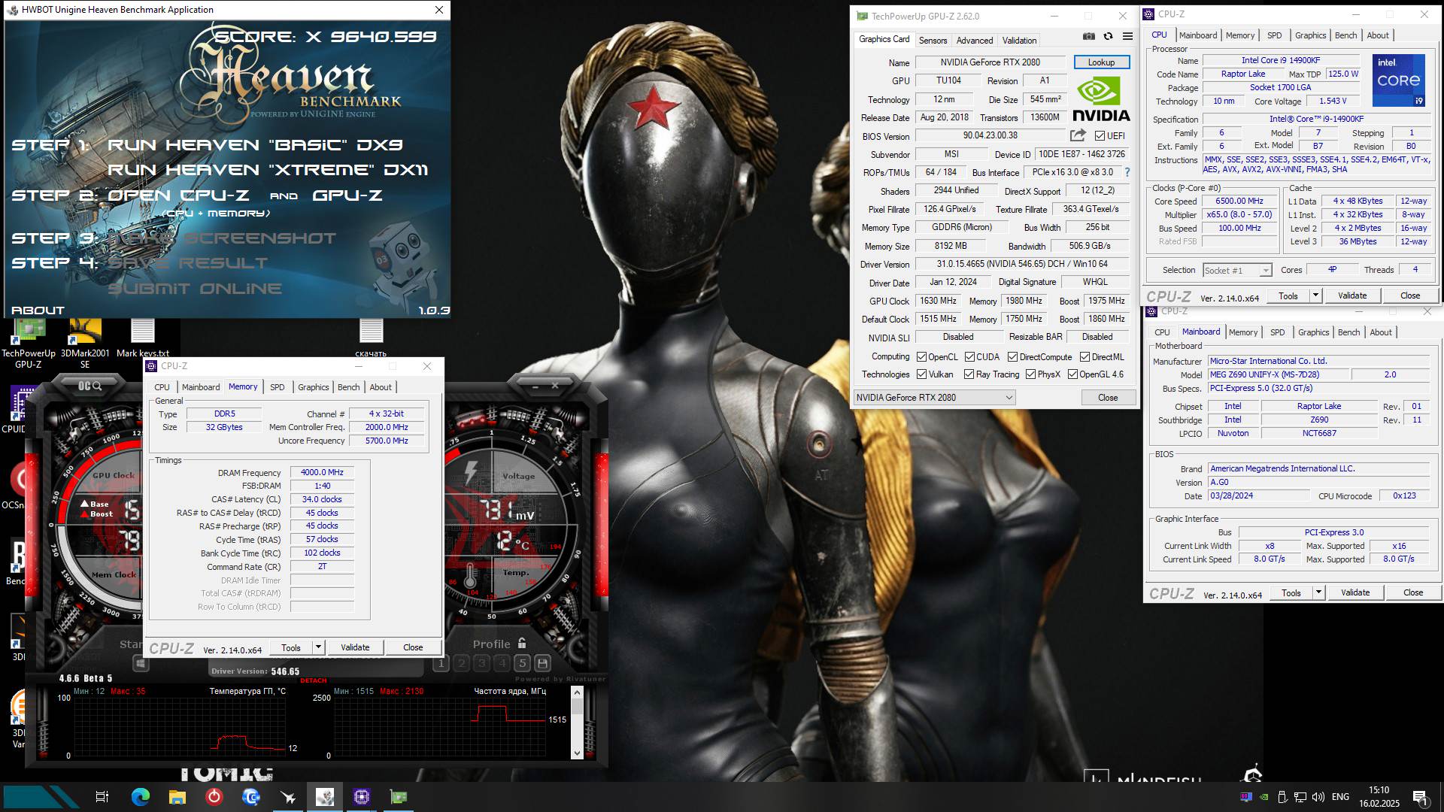The height and width of the screenshot is (812, 1444).
Task: Expand Tools arrow in Mainboard CPU-Z window
Action: (x=1318, y=592)
